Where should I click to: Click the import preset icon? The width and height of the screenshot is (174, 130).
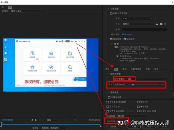point(161,24)
